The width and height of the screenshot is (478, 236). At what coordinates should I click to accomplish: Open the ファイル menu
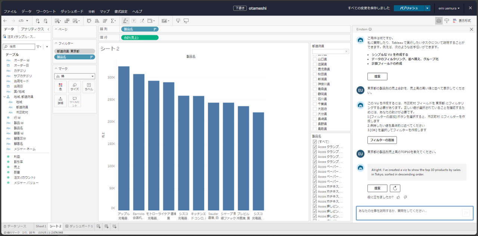10,12
